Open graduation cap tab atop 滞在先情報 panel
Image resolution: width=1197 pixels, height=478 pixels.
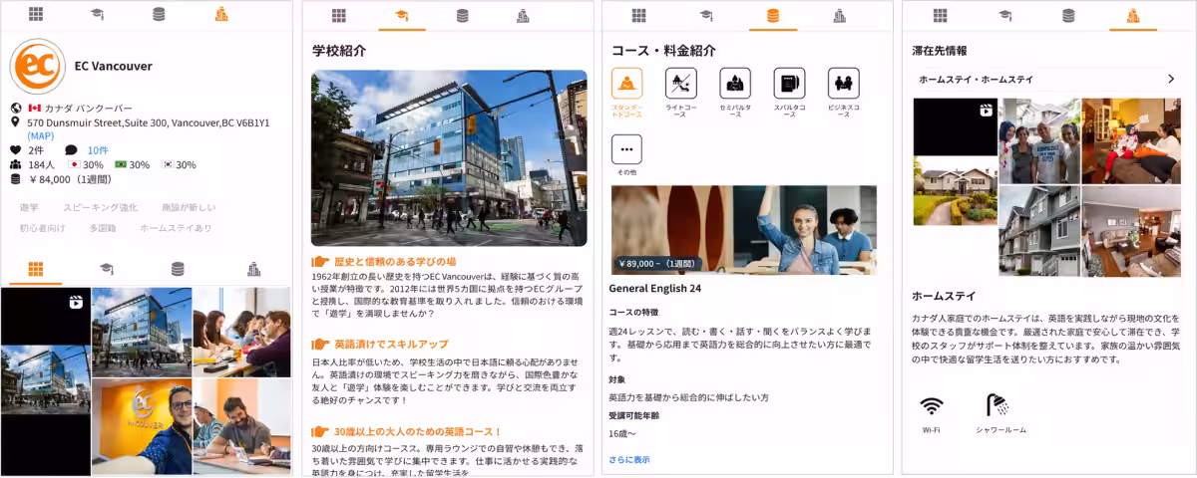(x=1004, y=15)
